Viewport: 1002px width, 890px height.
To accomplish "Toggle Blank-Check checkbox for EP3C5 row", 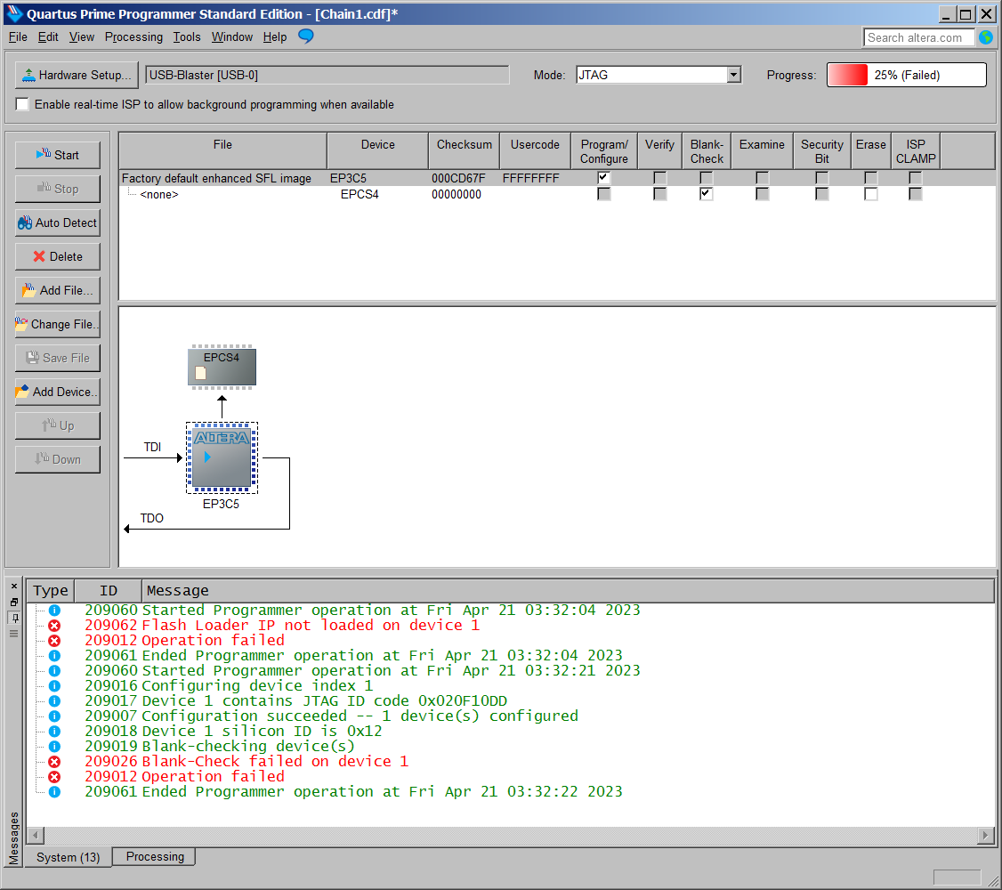I will pyautogui.click(x=707, y=178).
